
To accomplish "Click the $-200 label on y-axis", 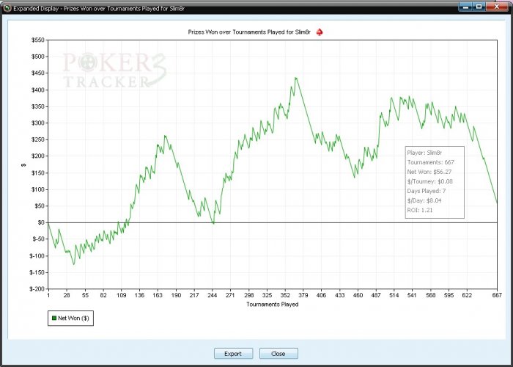I will pyautogui.click(x=37, y=289).
